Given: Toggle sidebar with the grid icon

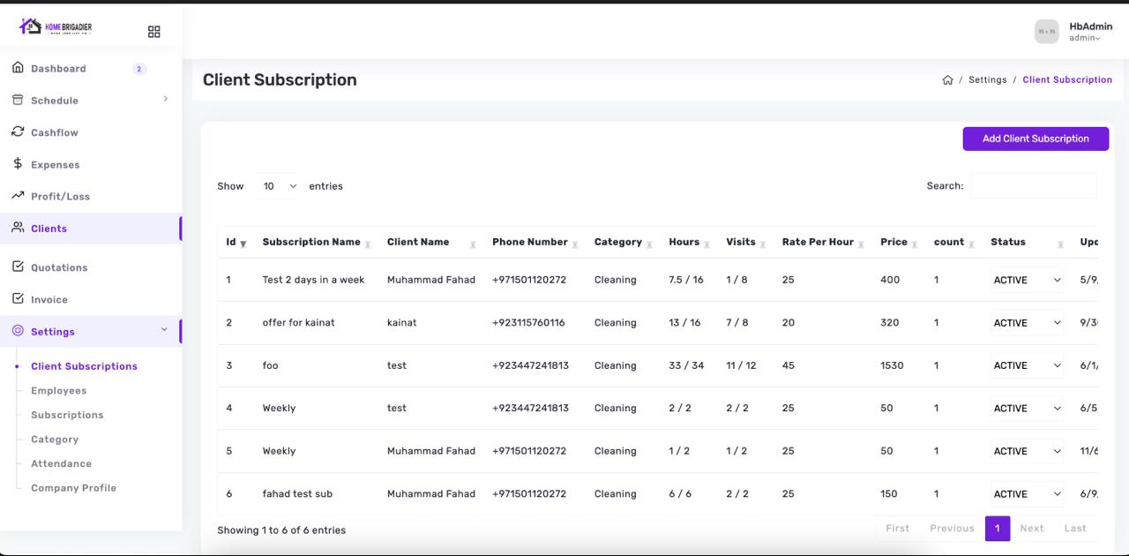Looking at the screenshot, I should pyautogui.click(x=154, y=32).
